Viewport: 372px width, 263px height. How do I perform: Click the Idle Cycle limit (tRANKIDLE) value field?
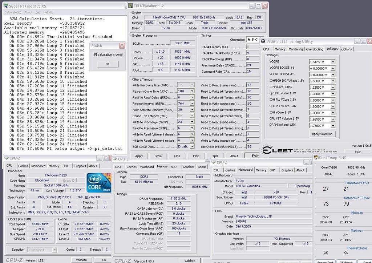(252, 147)
